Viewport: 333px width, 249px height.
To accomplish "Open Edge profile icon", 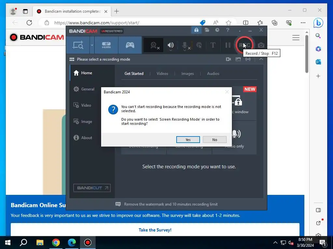I will (x=13, y=11).
